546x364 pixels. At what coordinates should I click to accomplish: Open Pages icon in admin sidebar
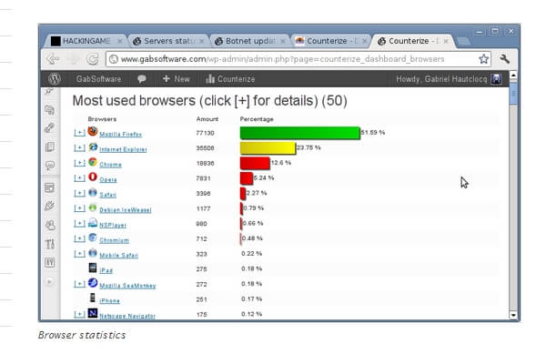[x=50, y=147]
